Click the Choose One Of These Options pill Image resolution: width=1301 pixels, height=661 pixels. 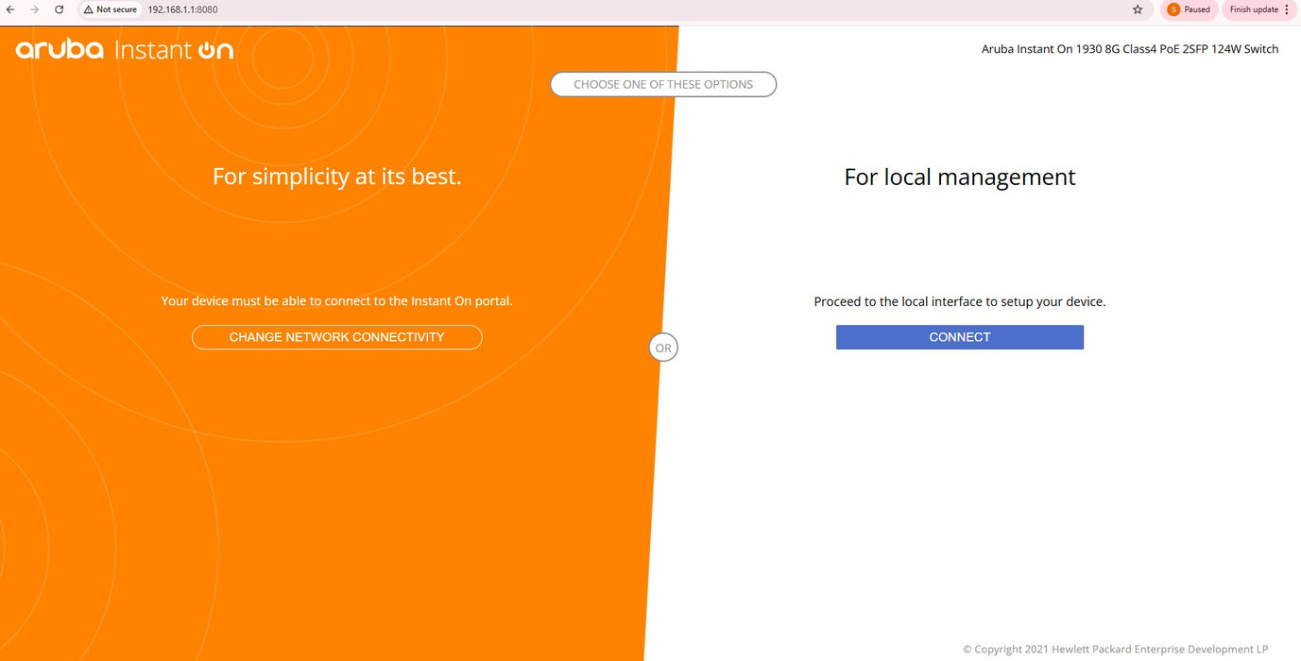pyautogui.click(x=663, y=84)
